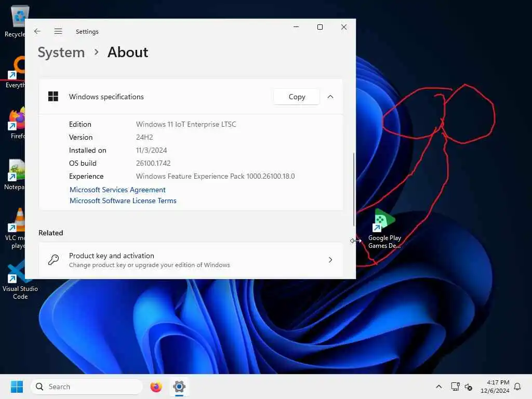The height and width of the screenshot is (399, 532).
Task: Select the Visual Studio Code desktop shortcut
Action: (20, 280)
